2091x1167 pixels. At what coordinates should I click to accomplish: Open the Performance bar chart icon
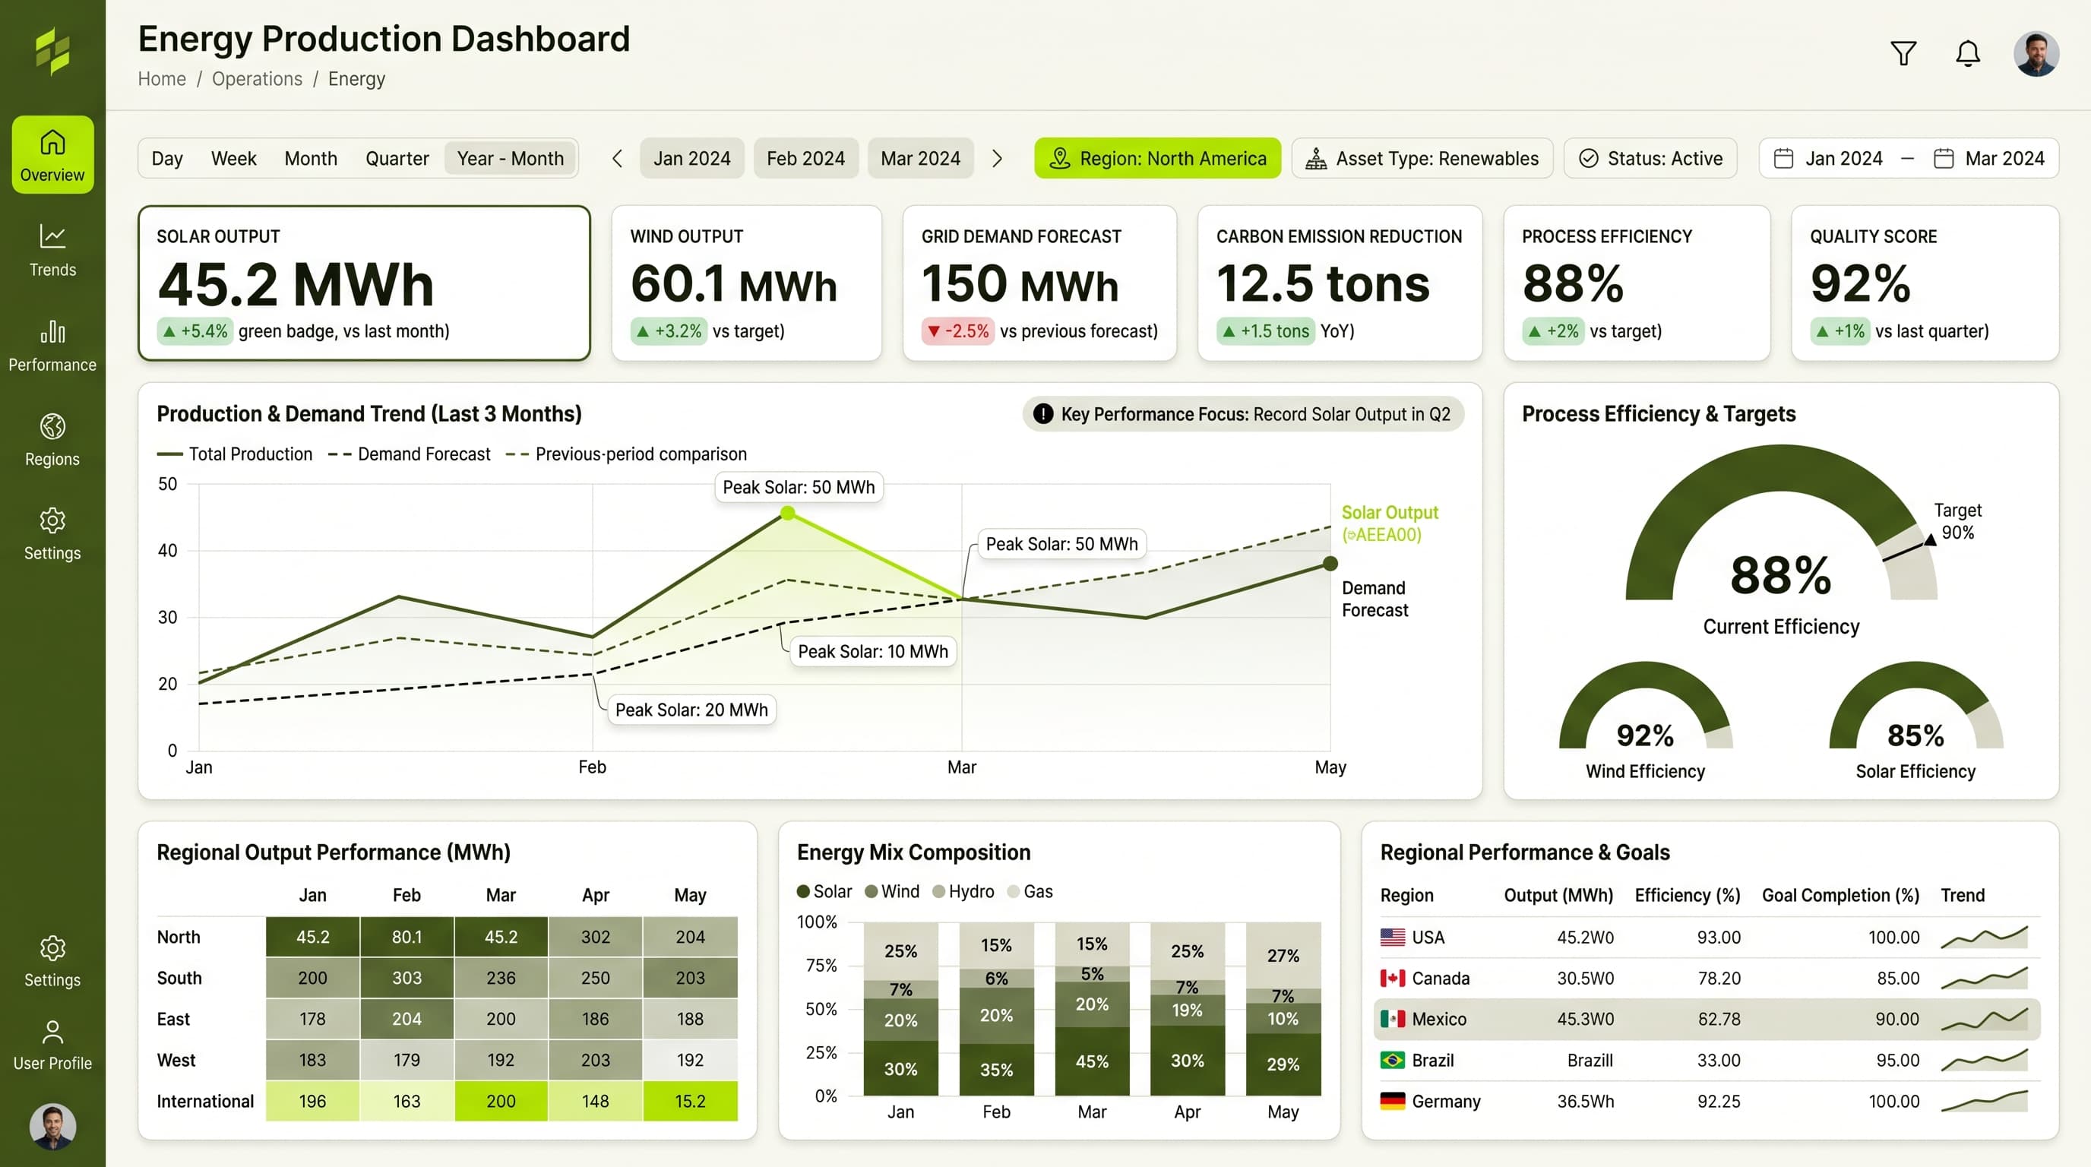[x=52, y=331]
